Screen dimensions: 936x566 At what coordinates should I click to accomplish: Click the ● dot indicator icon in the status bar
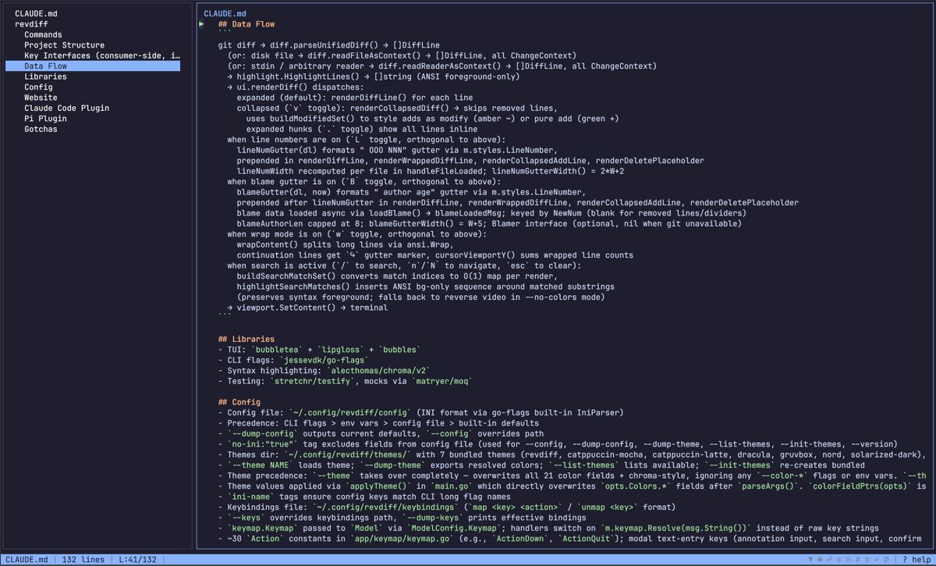[x=820, y=559]
